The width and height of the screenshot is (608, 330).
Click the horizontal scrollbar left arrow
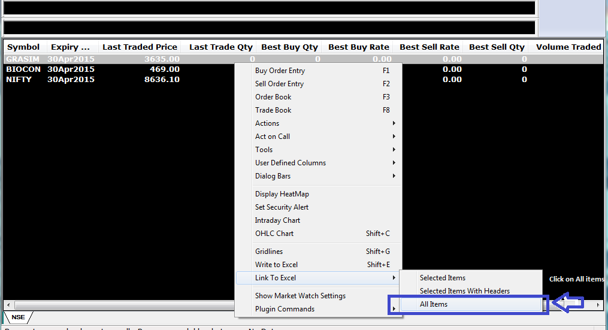[x=8, y=305]
